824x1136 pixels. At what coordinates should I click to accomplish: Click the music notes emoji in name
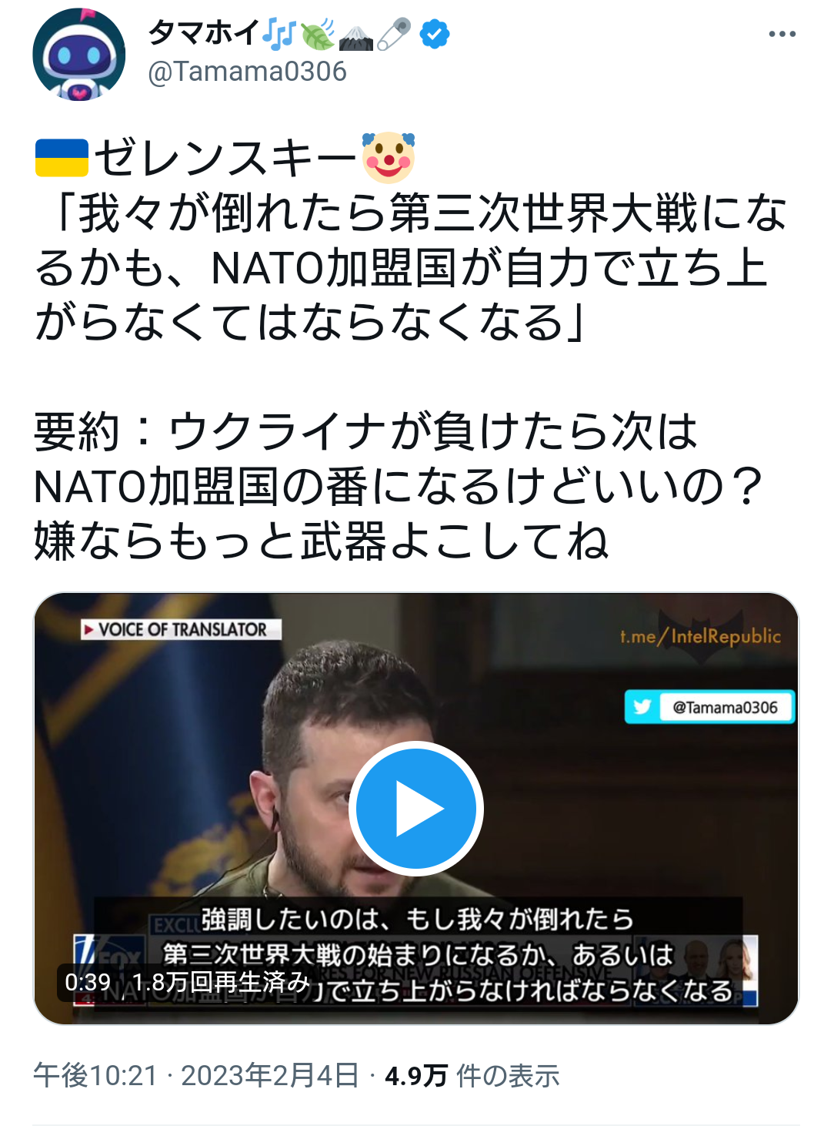pyautogui.click(x=279, y=34)
